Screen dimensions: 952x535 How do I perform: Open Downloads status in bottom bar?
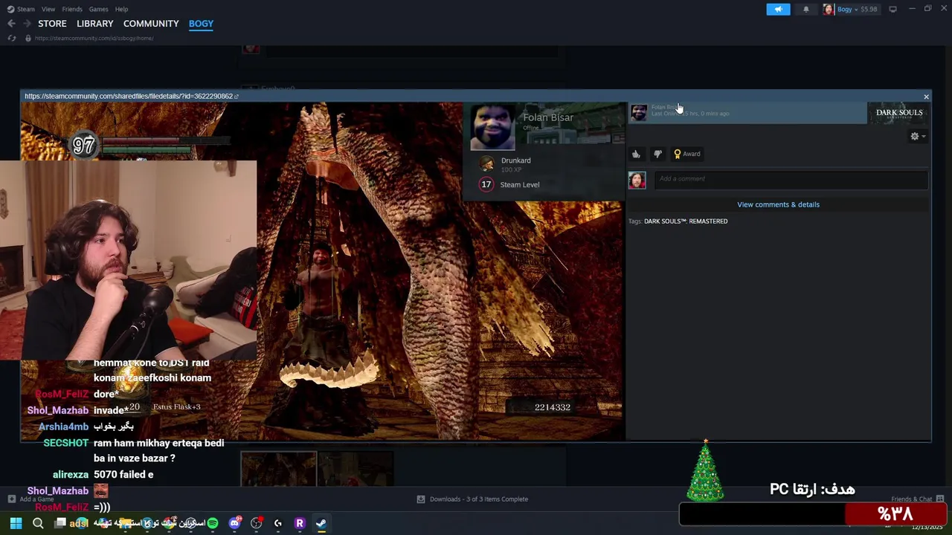(x=472, y=499)
